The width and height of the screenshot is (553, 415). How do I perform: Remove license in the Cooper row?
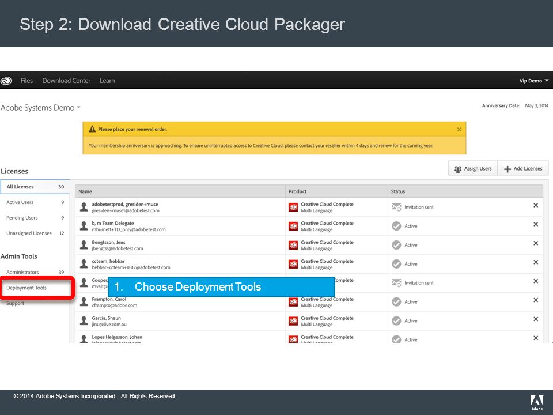(x=536, y=281)
